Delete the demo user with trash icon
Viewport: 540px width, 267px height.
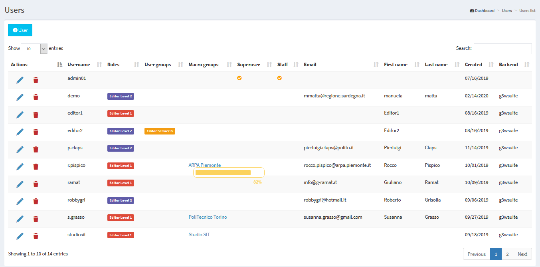tap(36, 97)
